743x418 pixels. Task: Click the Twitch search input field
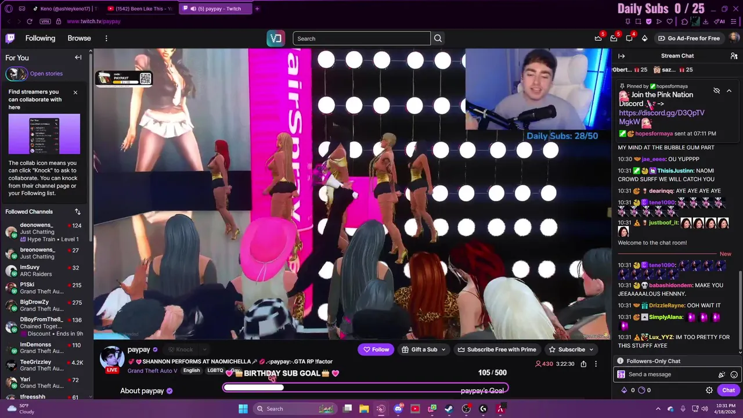(362, 38)
